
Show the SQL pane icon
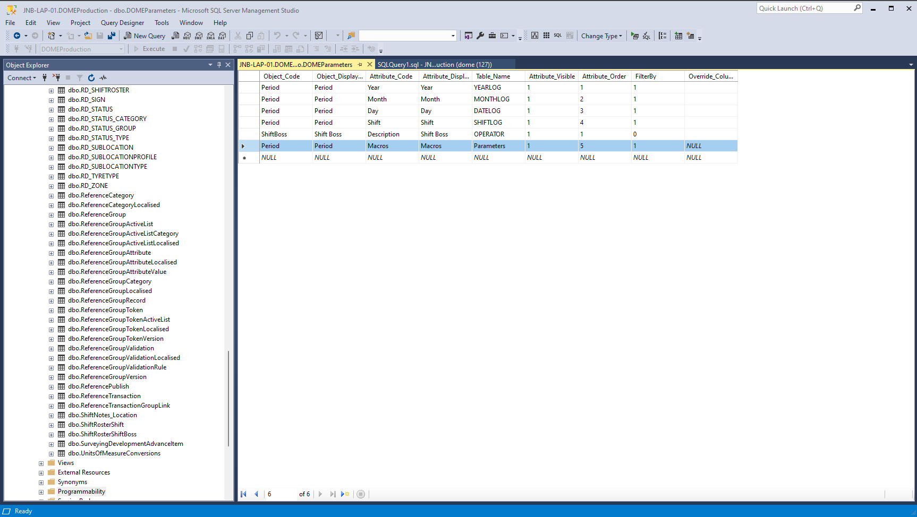(557, 36)
